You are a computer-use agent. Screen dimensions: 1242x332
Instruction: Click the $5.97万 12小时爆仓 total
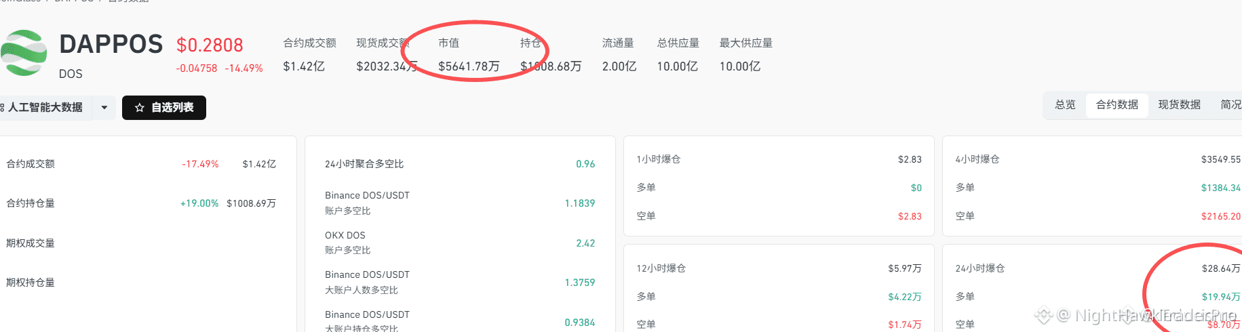(905, 268)
